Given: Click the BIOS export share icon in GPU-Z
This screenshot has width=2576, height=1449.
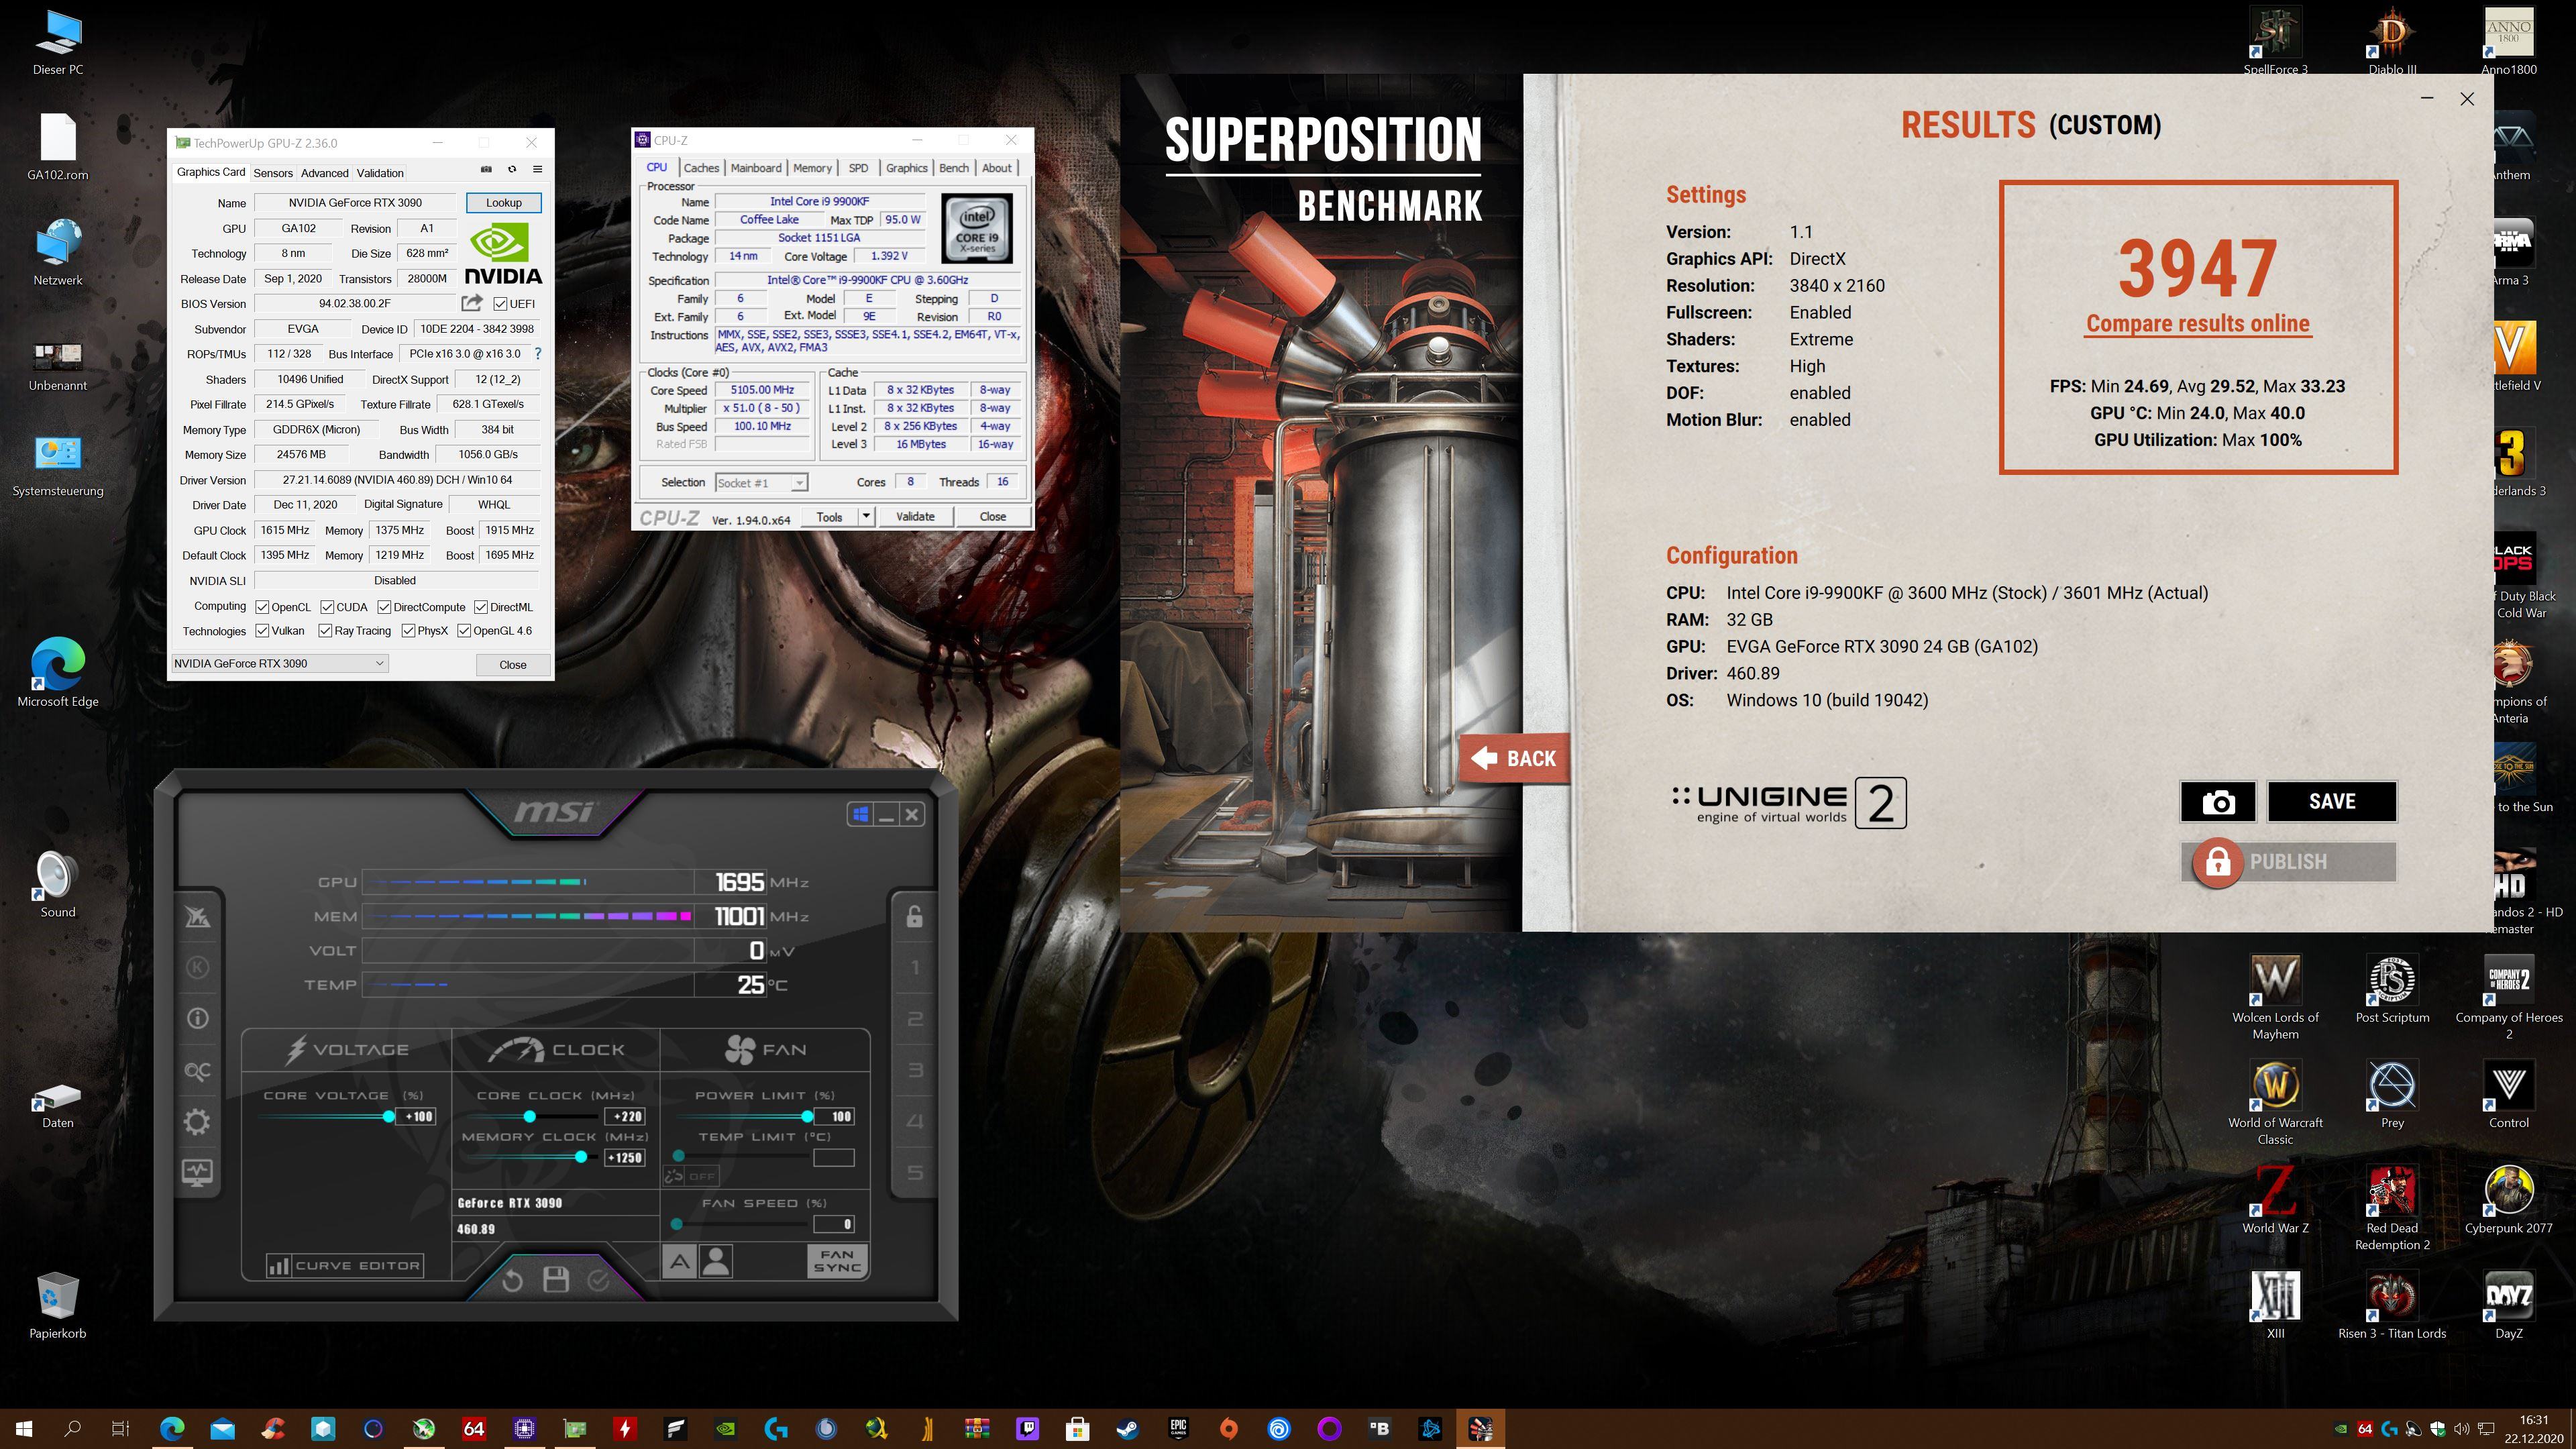Looking at the screenshot, I should 472,303.
